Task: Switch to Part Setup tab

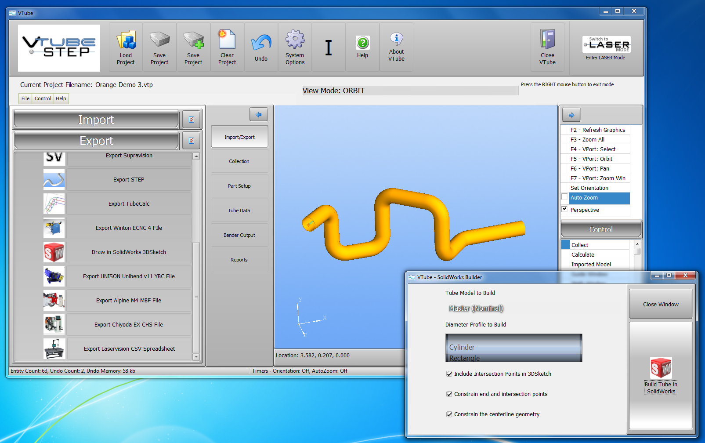Action: [239, 186]
